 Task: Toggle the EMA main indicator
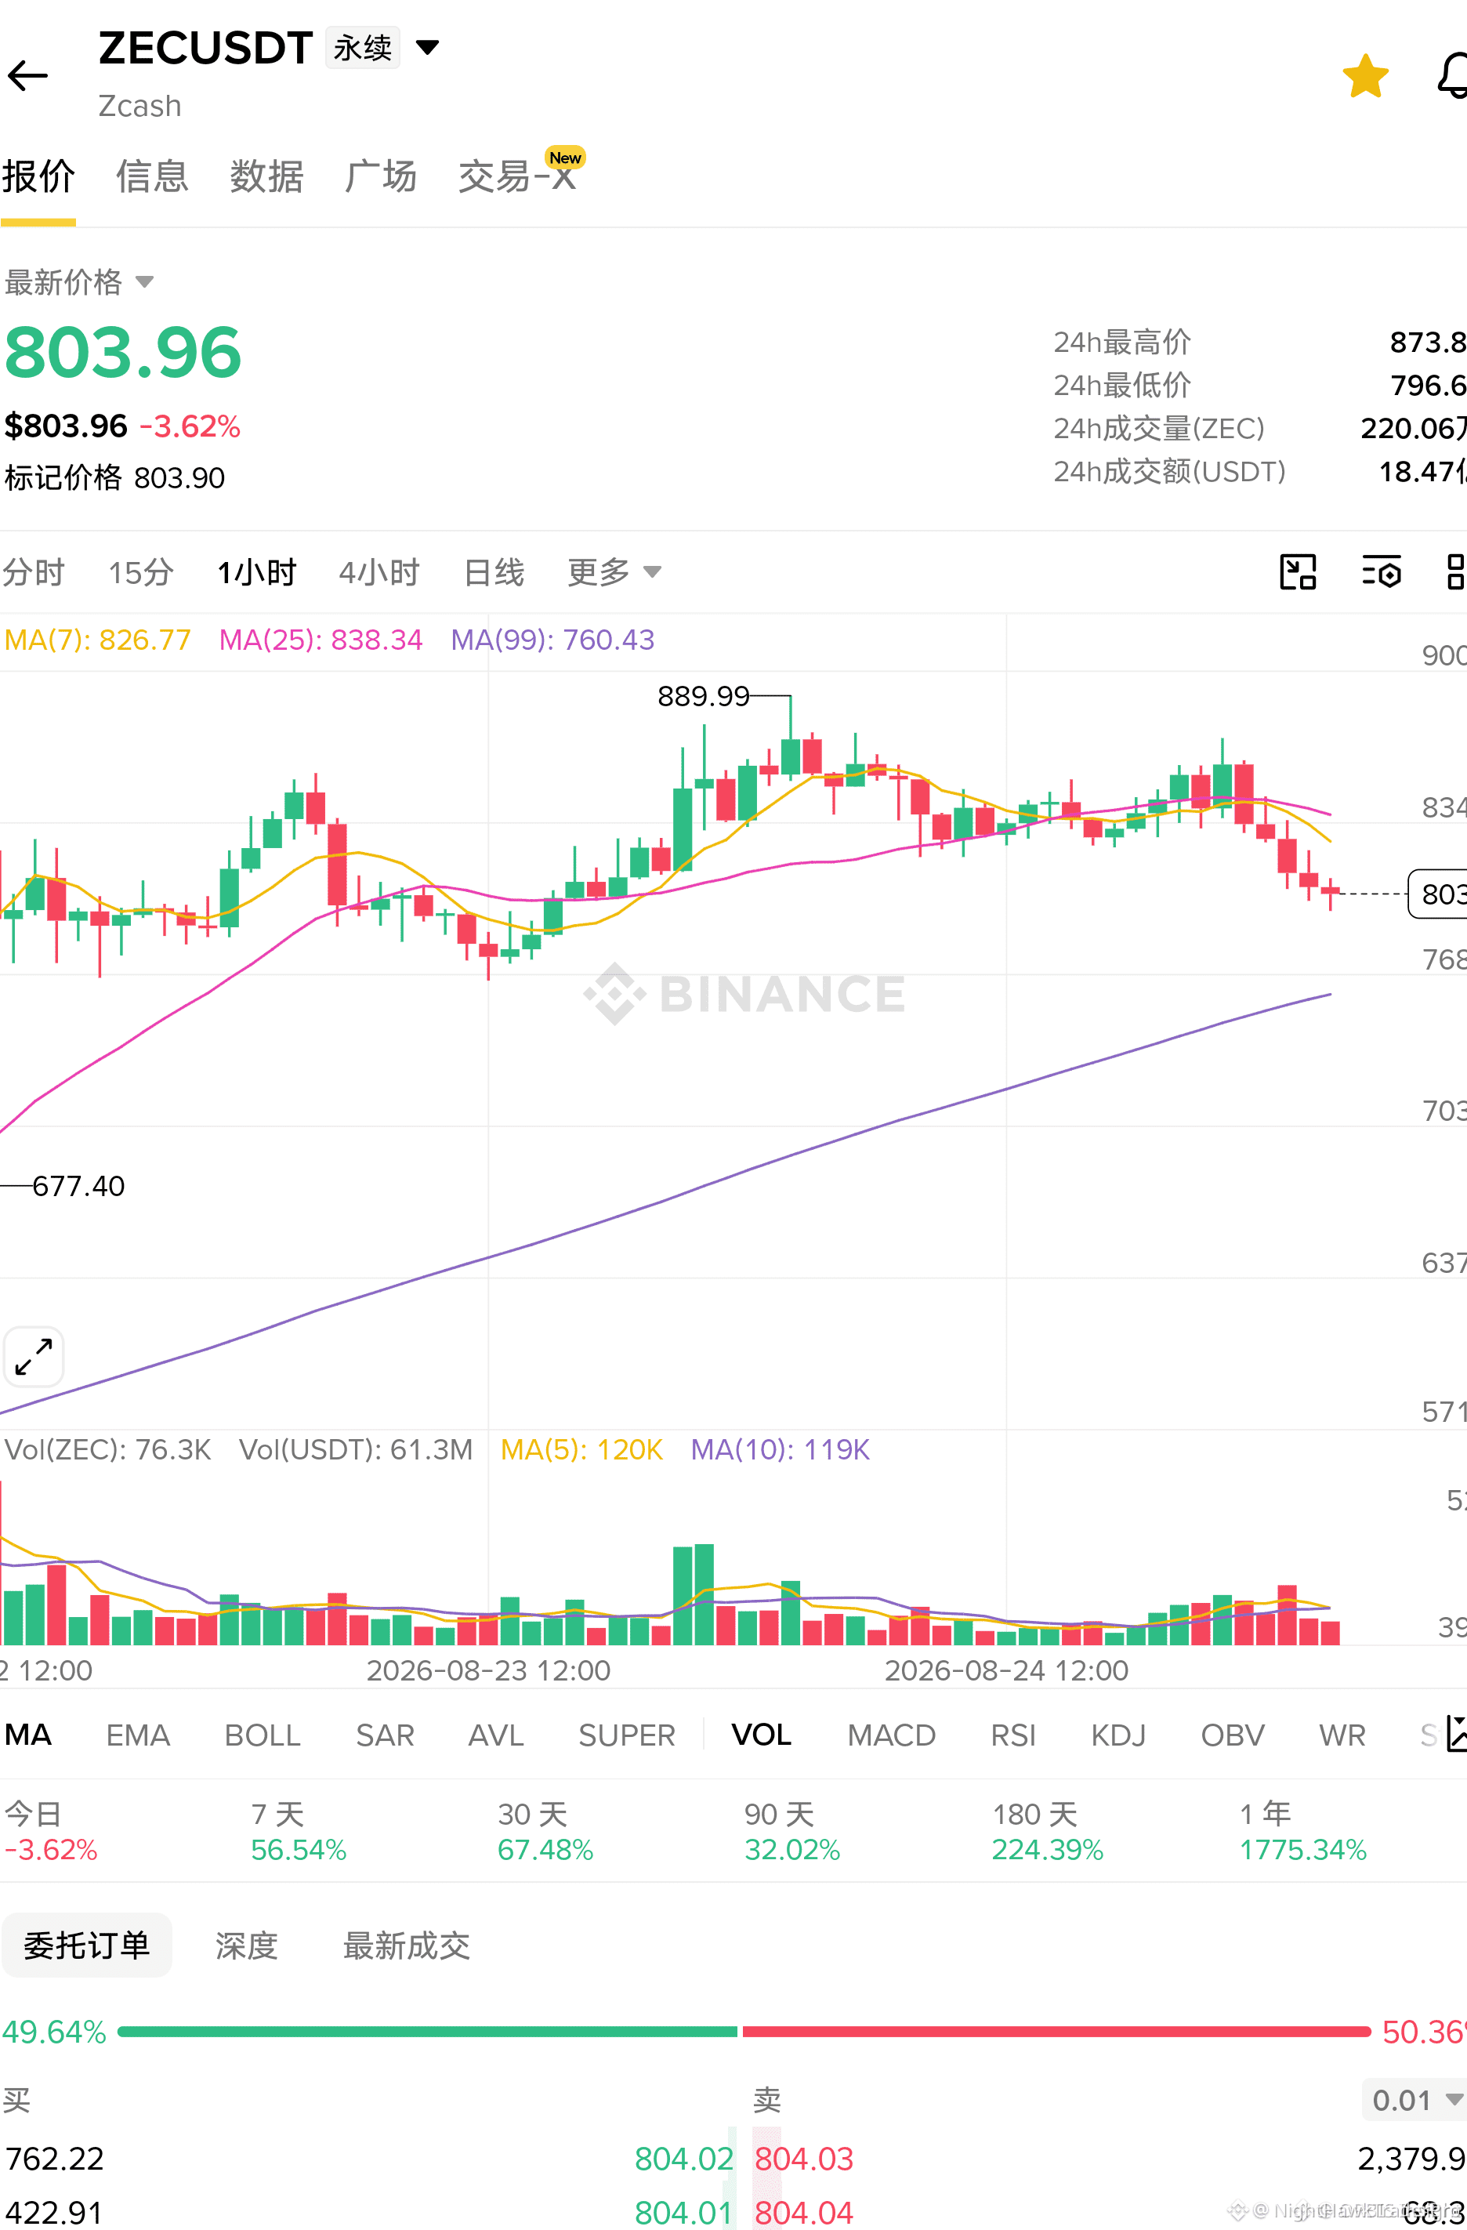point(138,1735)
